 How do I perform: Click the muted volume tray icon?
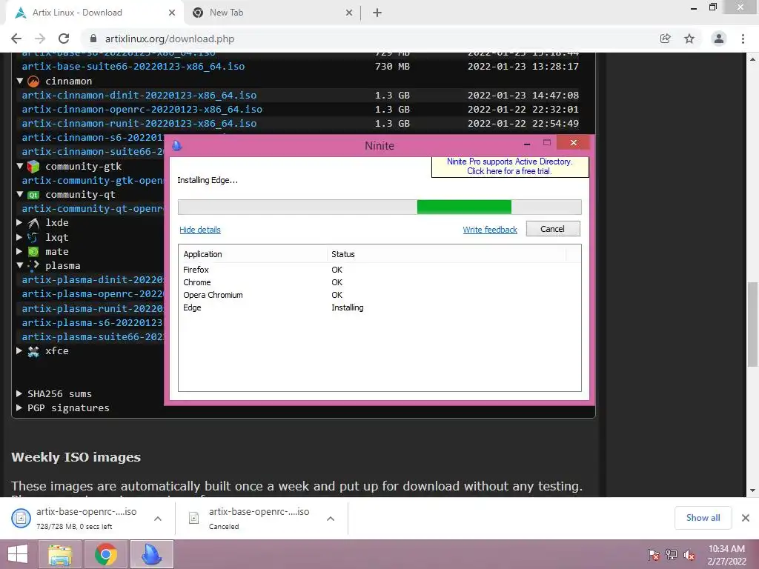689,555
